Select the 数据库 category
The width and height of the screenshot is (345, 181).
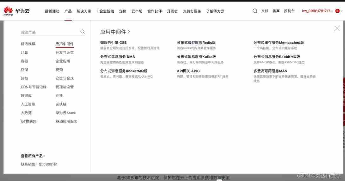[26, 95]
